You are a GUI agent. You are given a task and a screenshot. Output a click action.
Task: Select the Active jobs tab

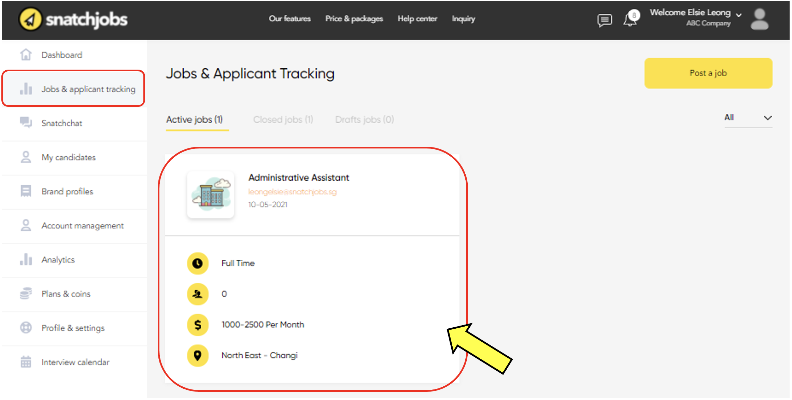coord(195,119)
